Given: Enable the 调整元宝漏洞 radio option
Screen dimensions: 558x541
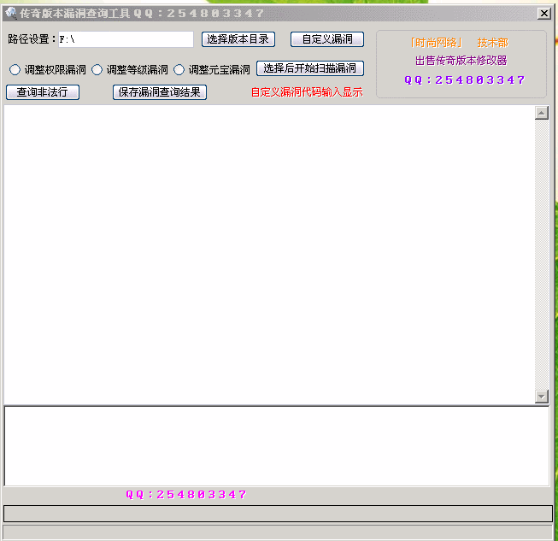Looking at the screenshot, I should [x=179, y=69].
